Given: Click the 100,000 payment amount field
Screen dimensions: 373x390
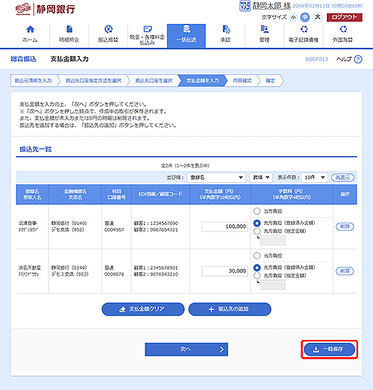Looking at the screenshot, I should (225, 226).
